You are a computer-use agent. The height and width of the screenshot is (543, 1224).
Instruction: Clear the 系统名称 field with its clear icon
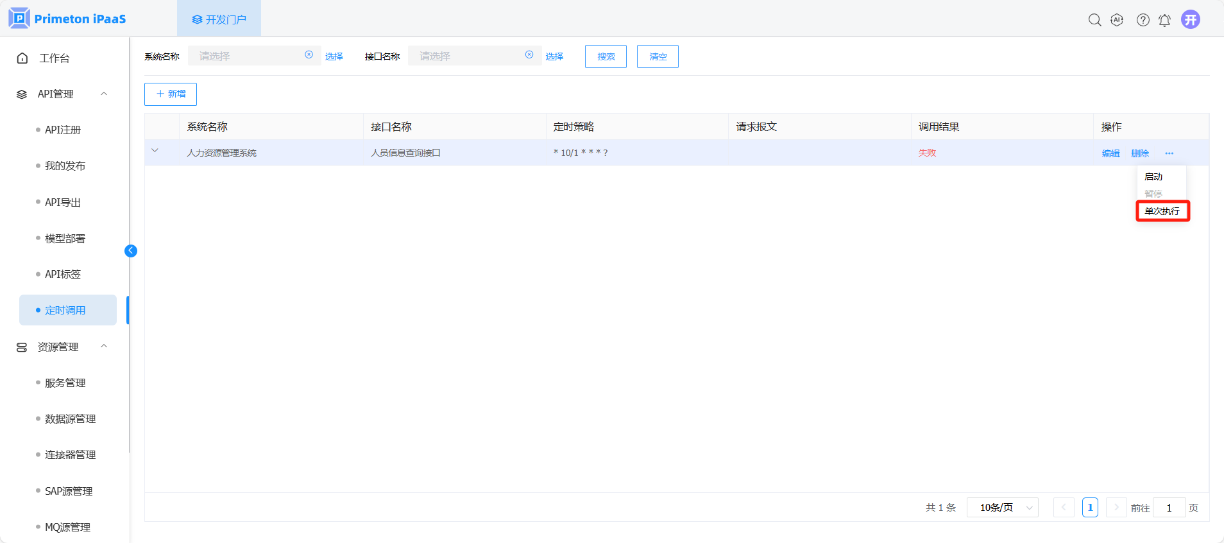click(309, 55)
